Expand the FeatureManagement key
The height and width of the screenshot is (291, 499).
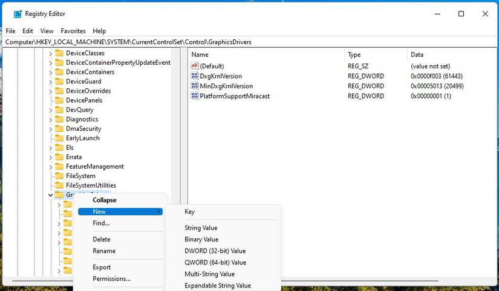coord(51,167)
